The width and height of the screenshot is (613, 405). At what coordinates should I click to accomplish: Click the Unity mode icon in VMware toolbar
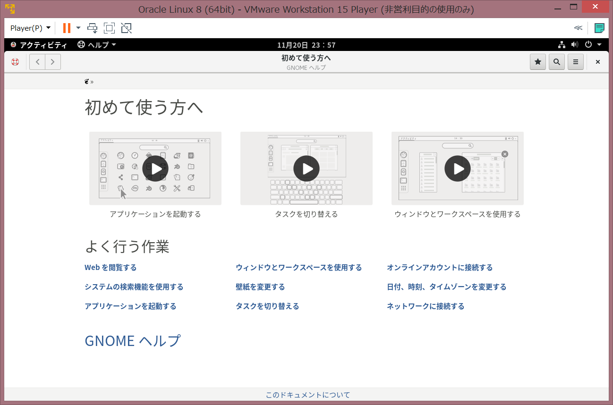126,28
